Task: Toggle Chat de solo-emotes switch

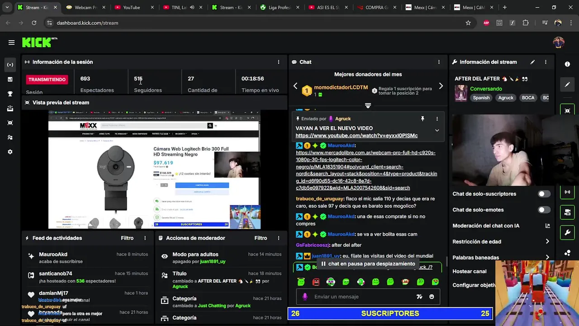Action: (544, 210)
